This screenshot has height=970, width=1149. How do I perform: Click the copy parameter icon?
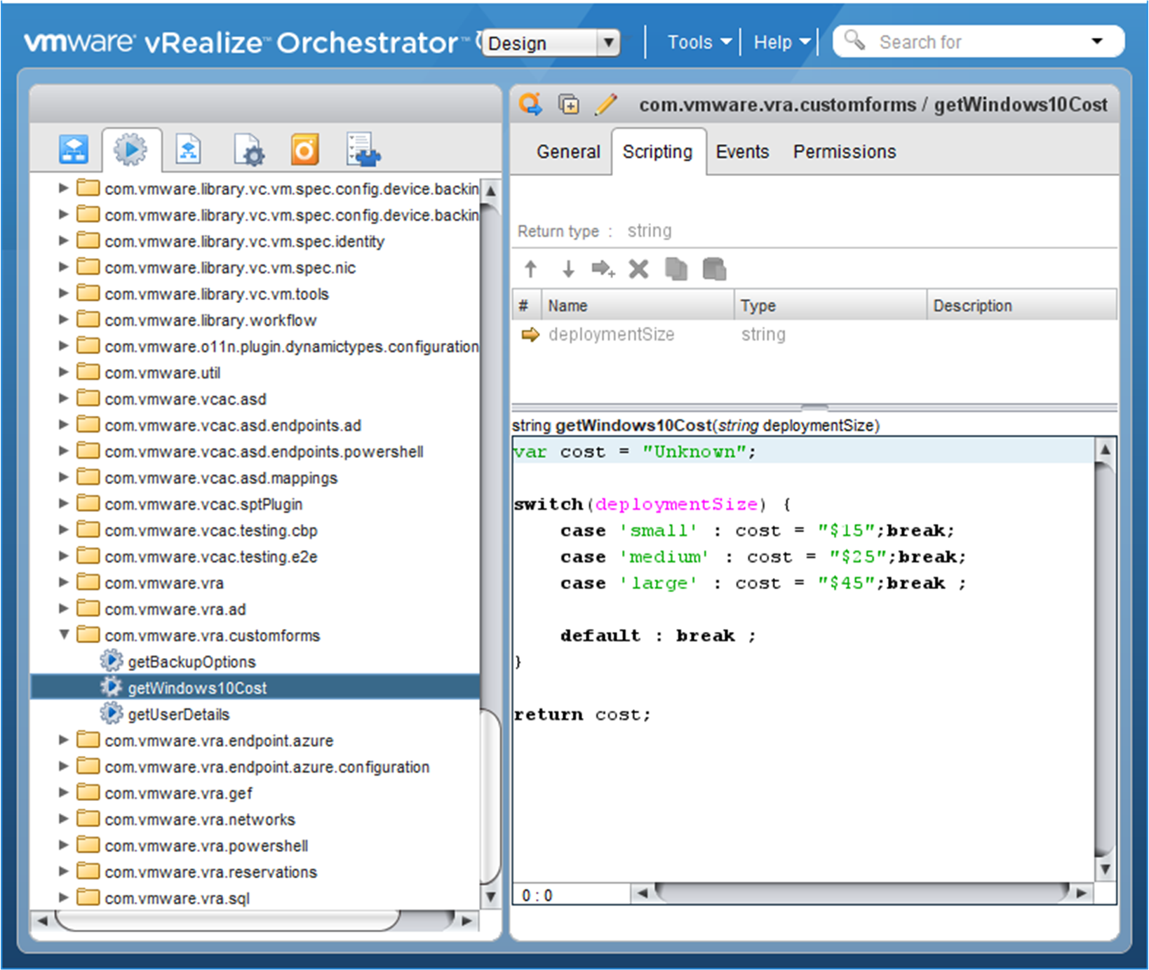tap(676, 269)
